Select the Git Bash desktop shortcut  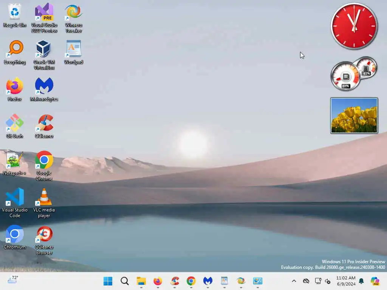(x=15, y=126)
